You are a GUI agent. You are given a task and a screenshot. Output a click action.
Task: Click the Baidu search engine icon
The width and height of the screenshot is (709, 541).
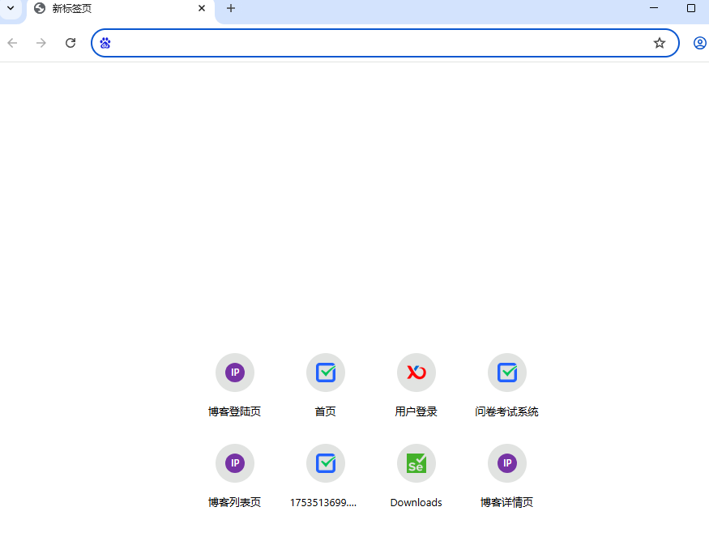pyautogui.click(x=105, y=43)
